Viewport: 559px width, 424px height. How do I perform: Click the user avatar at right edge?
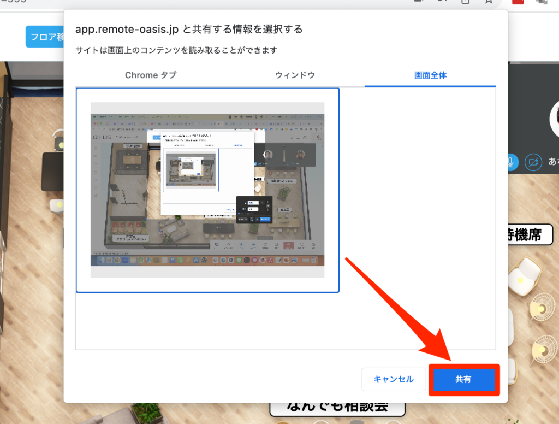pos(554,117)
